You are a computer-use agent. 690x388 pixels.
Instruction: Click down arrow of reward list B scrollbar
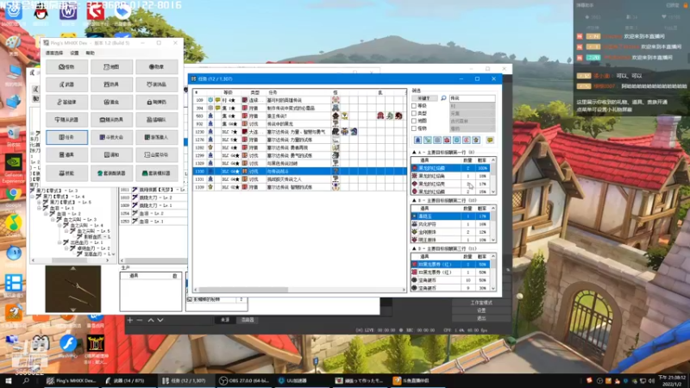(493, 241)
